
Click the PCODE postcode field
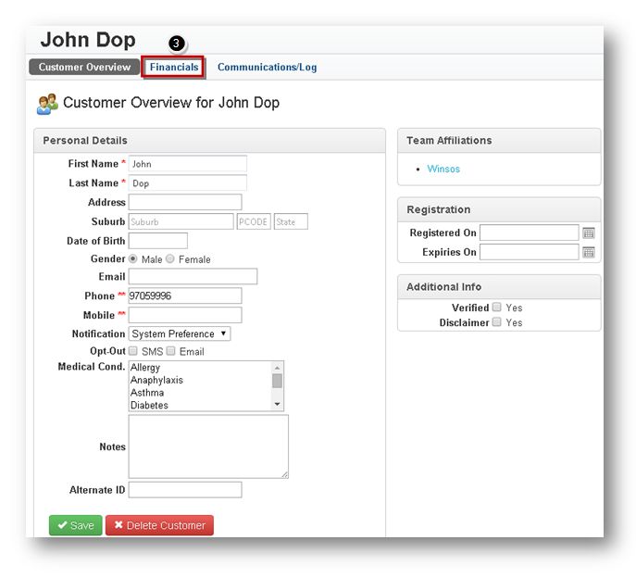[254, 221]
